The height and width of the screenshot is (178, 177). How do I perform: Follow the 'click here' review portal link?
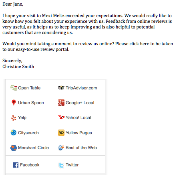[139, 44]
